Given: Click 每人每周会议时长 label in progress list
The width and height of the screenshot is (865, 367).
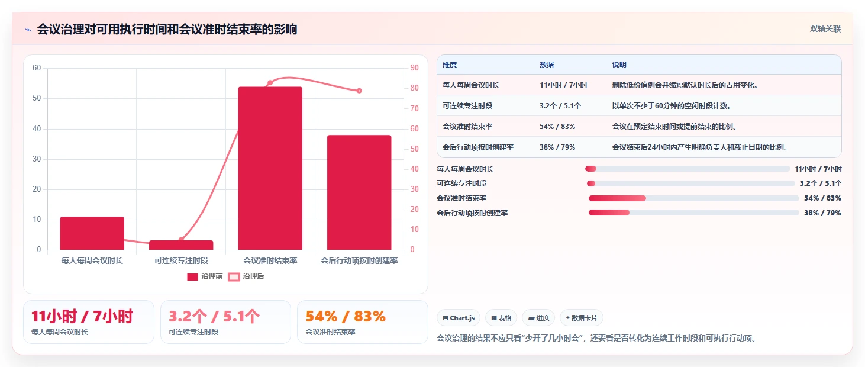Looking at the screenshot, I should pyautogui.click(x=465, y=169).
